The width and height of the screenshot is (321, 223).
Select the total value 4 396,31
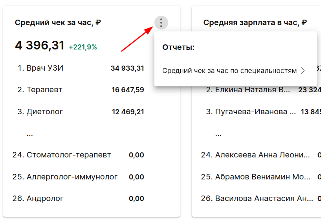point(40,46)
